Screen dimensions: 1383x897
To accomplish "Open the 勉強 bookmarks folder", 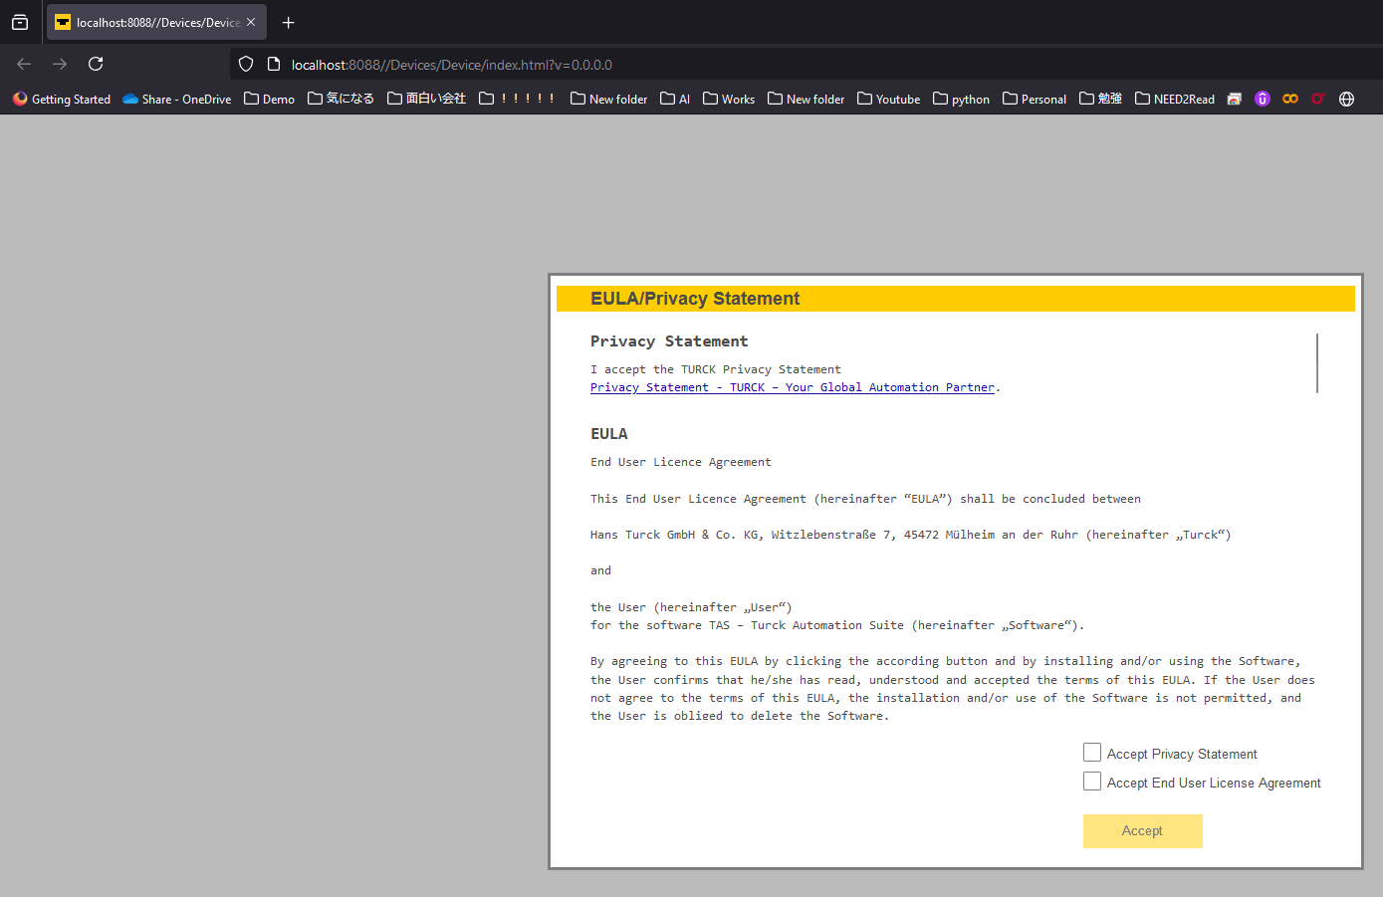I will point(1101,99).
